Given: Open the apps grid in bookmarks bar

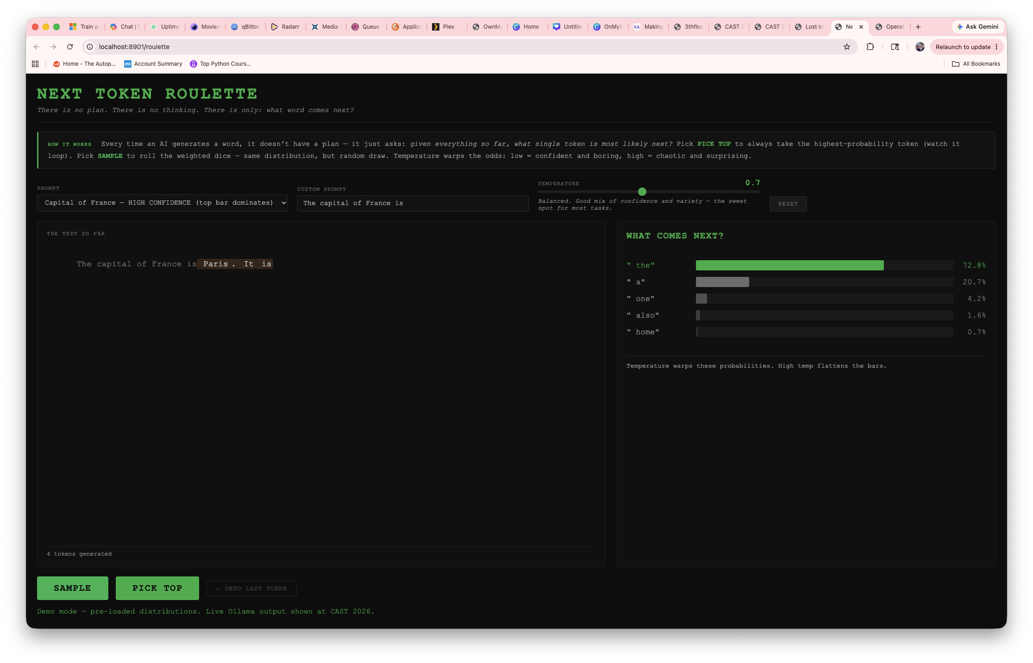Looking at the screenshot, I should point(35,64).
